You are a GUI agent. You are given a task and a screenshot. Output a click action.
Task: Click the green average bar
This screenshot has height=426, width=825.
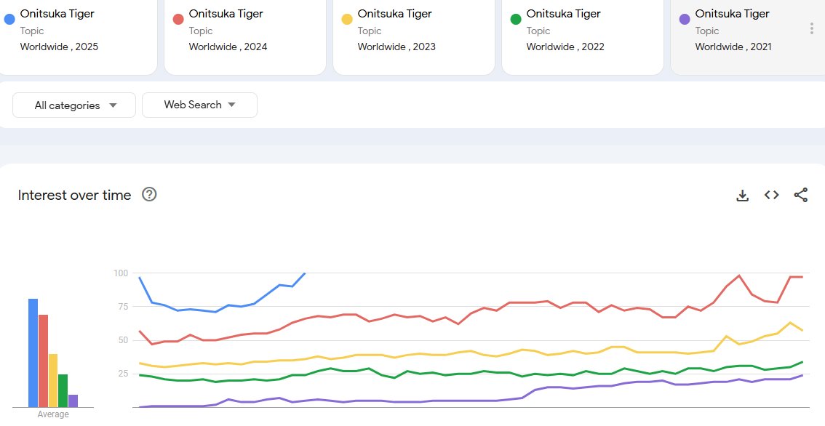pyautogui.click(x=63, y=391)
